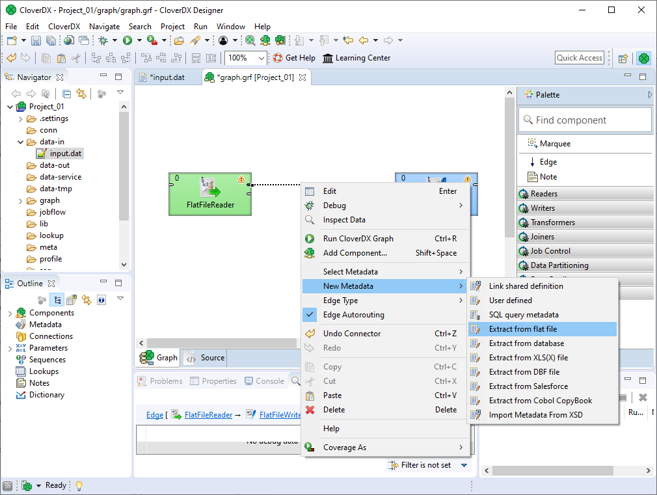Collapse the data-in folder in Navigator
The image size is (657, 495).
pyautogui.click(x=21, y=142)
